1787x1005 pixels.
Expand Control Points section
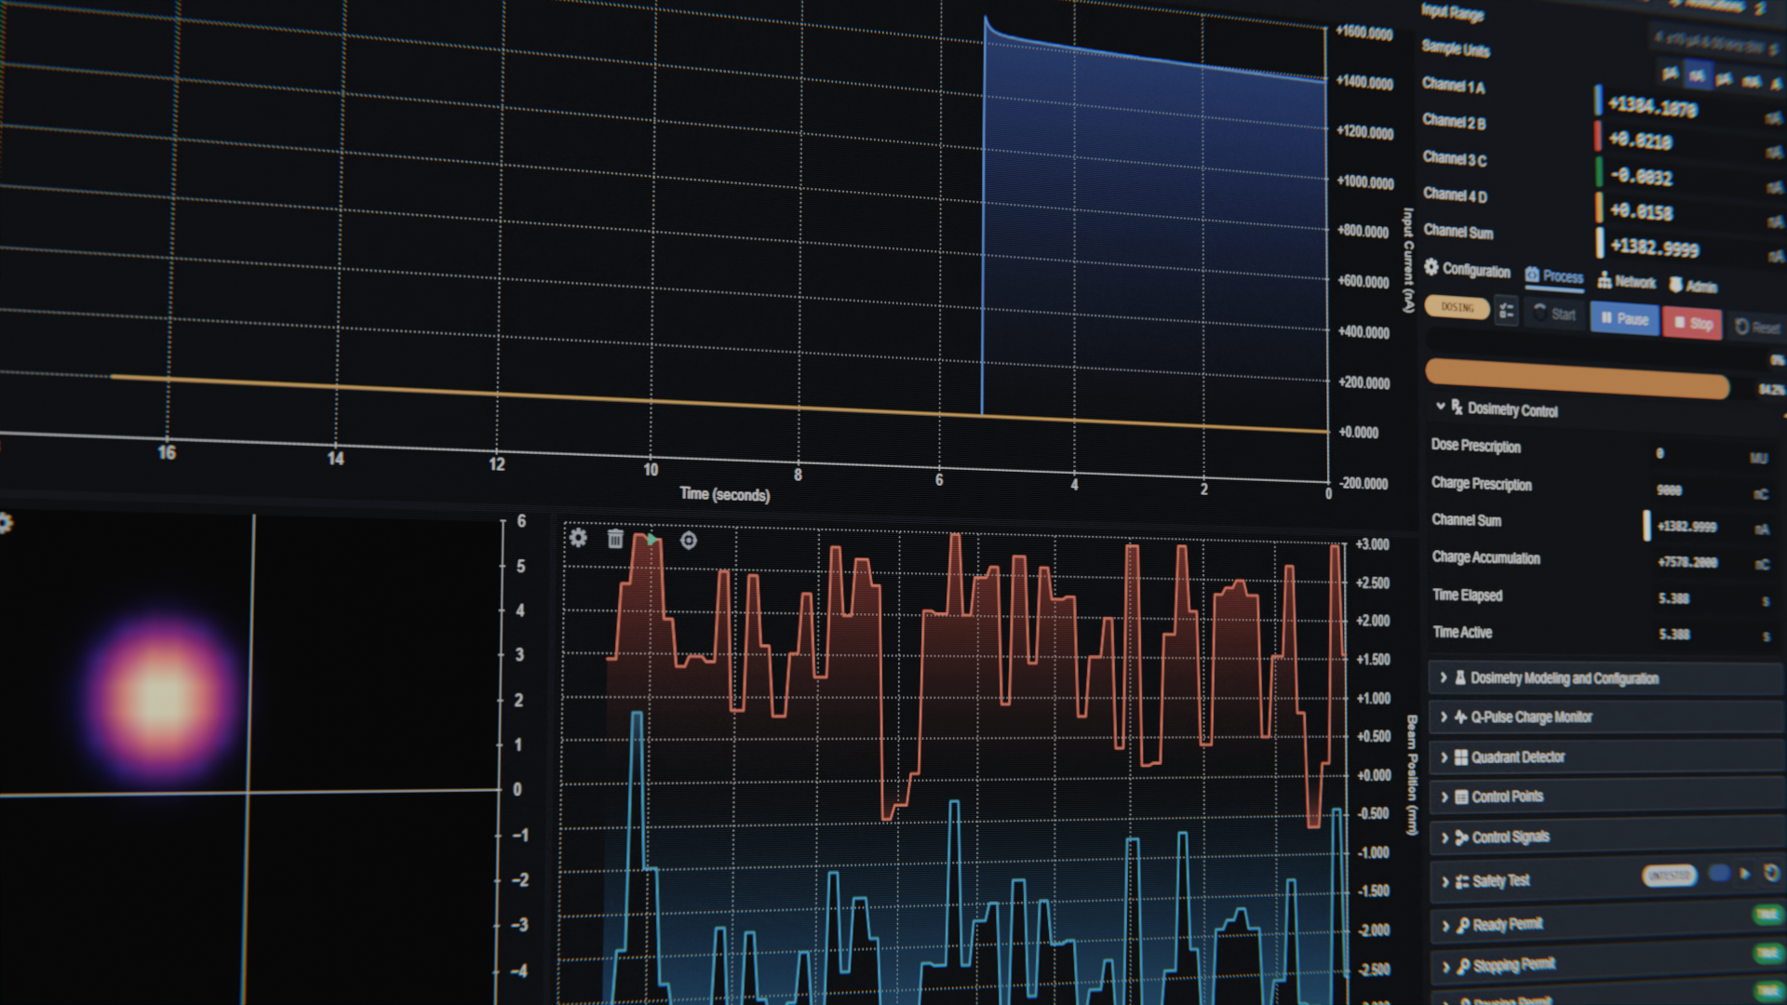[x=1507, y=797]
